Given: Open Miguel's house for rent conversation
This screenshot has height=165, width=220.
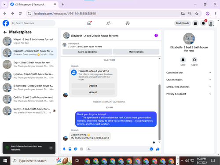Looking at the screenshot, I should coord(29,41).
